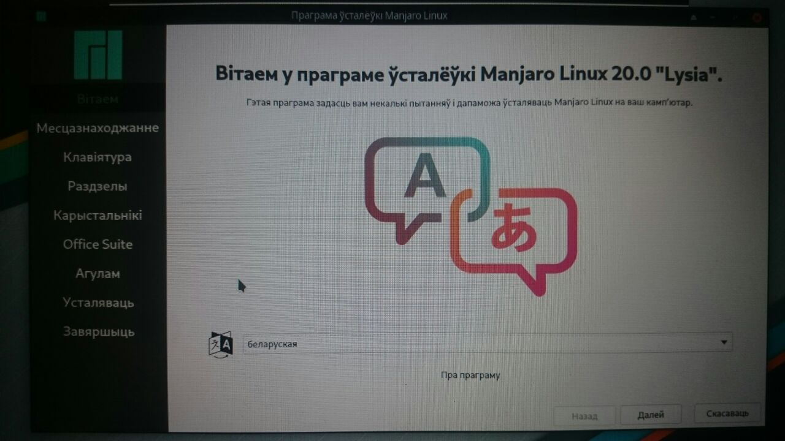Click the small Manjaro window menu icon
This screenshot has width=785, height=441.
click(x=41, y=16)
